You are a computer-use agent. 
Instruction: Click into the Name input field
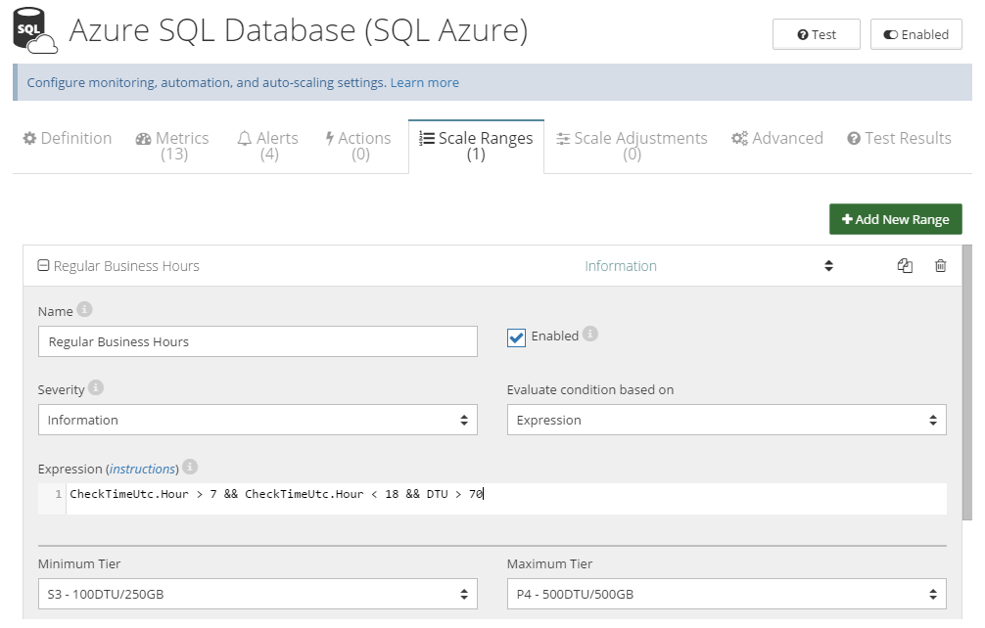258,341
